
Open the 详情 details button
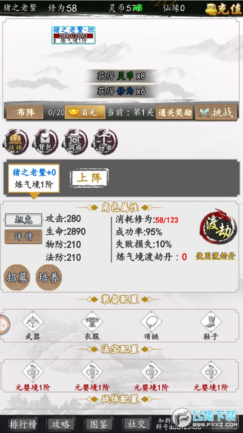24,237
